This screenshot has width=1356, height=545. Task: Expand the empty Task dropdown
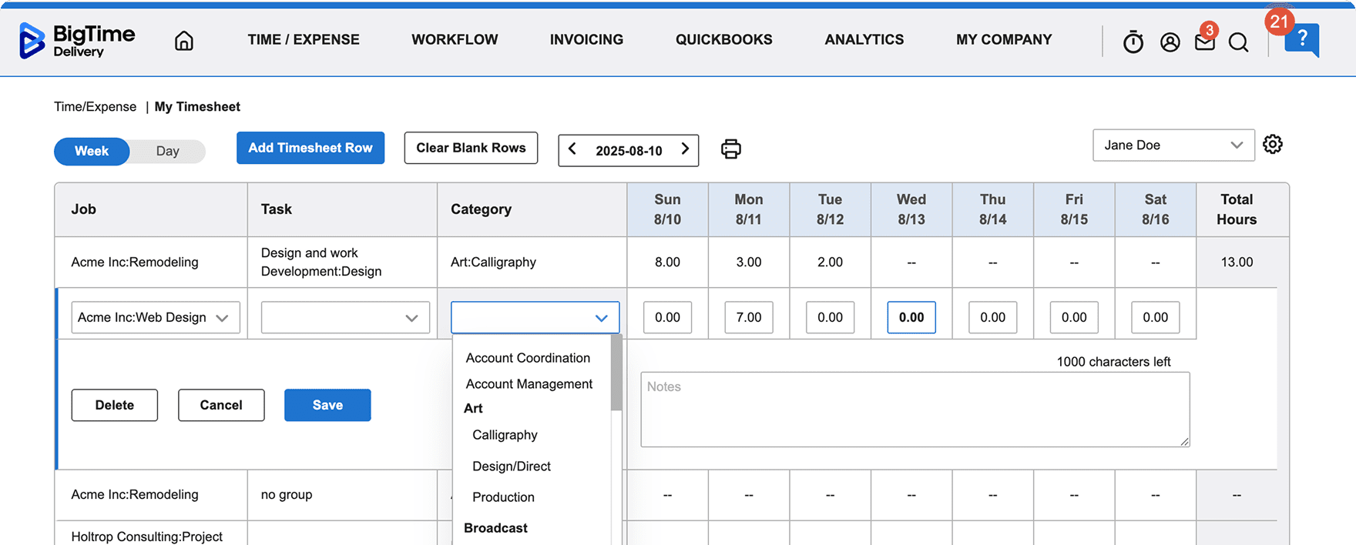click(344, 317)
